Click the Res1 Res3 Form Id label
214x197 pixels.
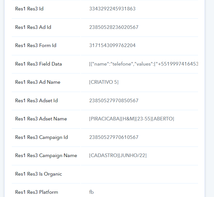(x=36, y=45)
